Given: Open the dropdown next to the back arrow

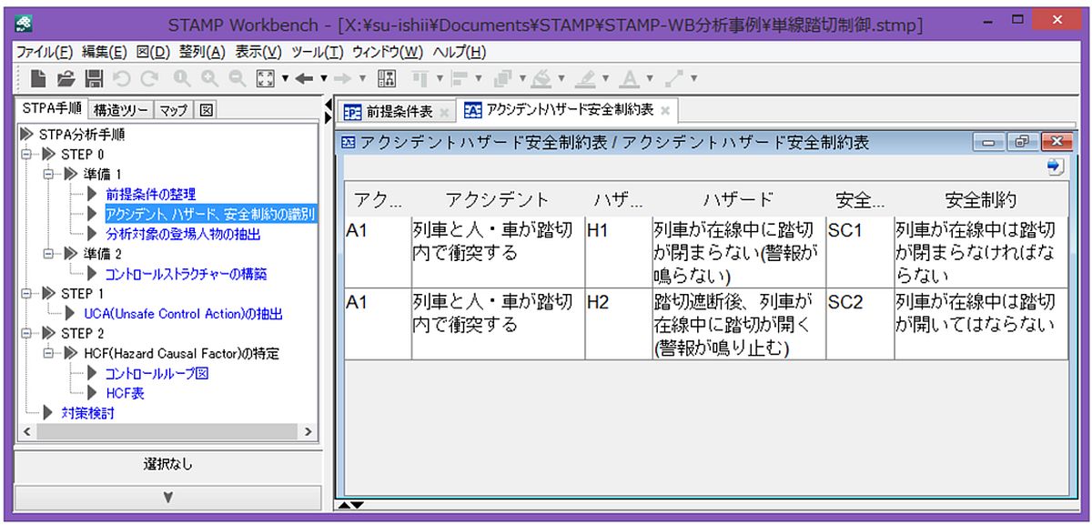Looking at the screenshot, I should tap(326, 76).
